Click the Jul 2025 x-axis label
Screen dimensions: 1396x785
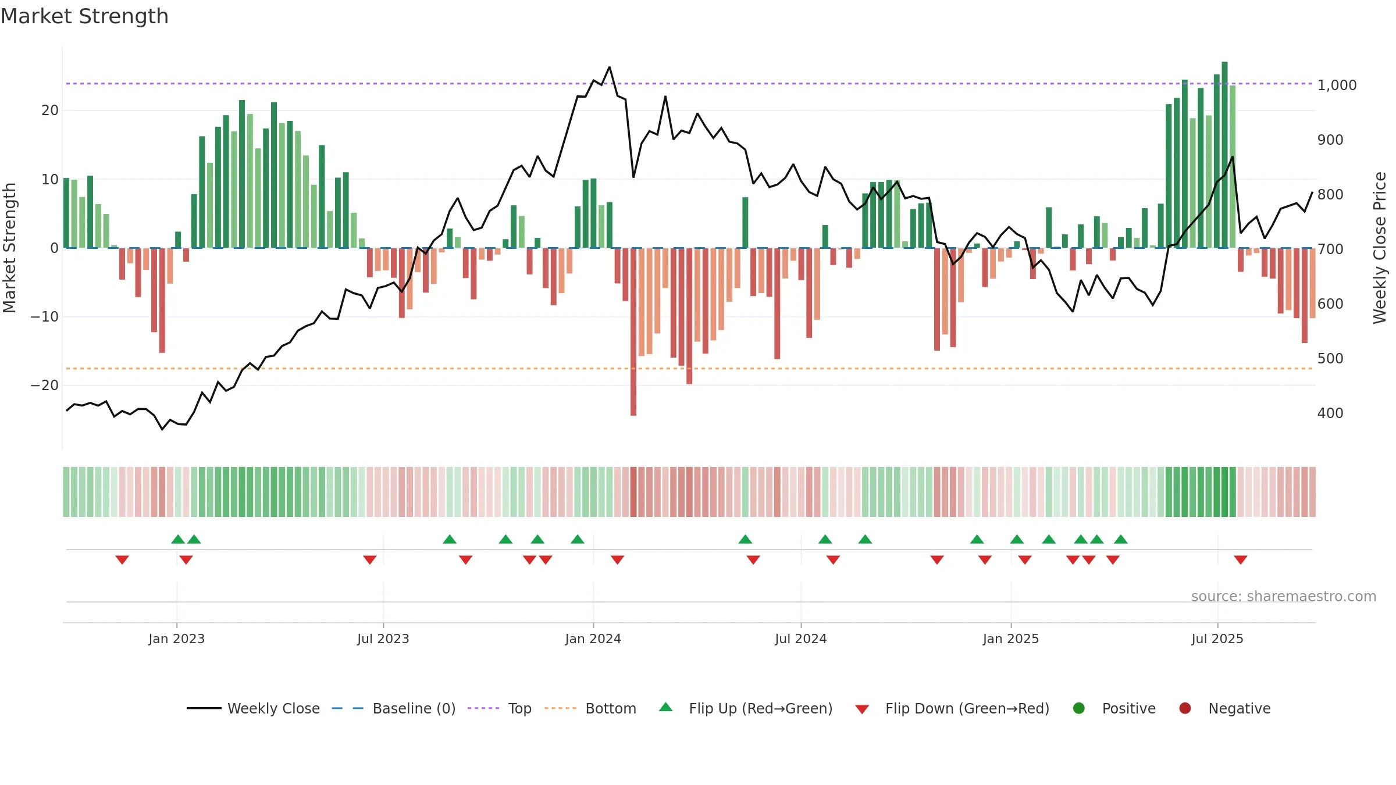[1217, 639]
